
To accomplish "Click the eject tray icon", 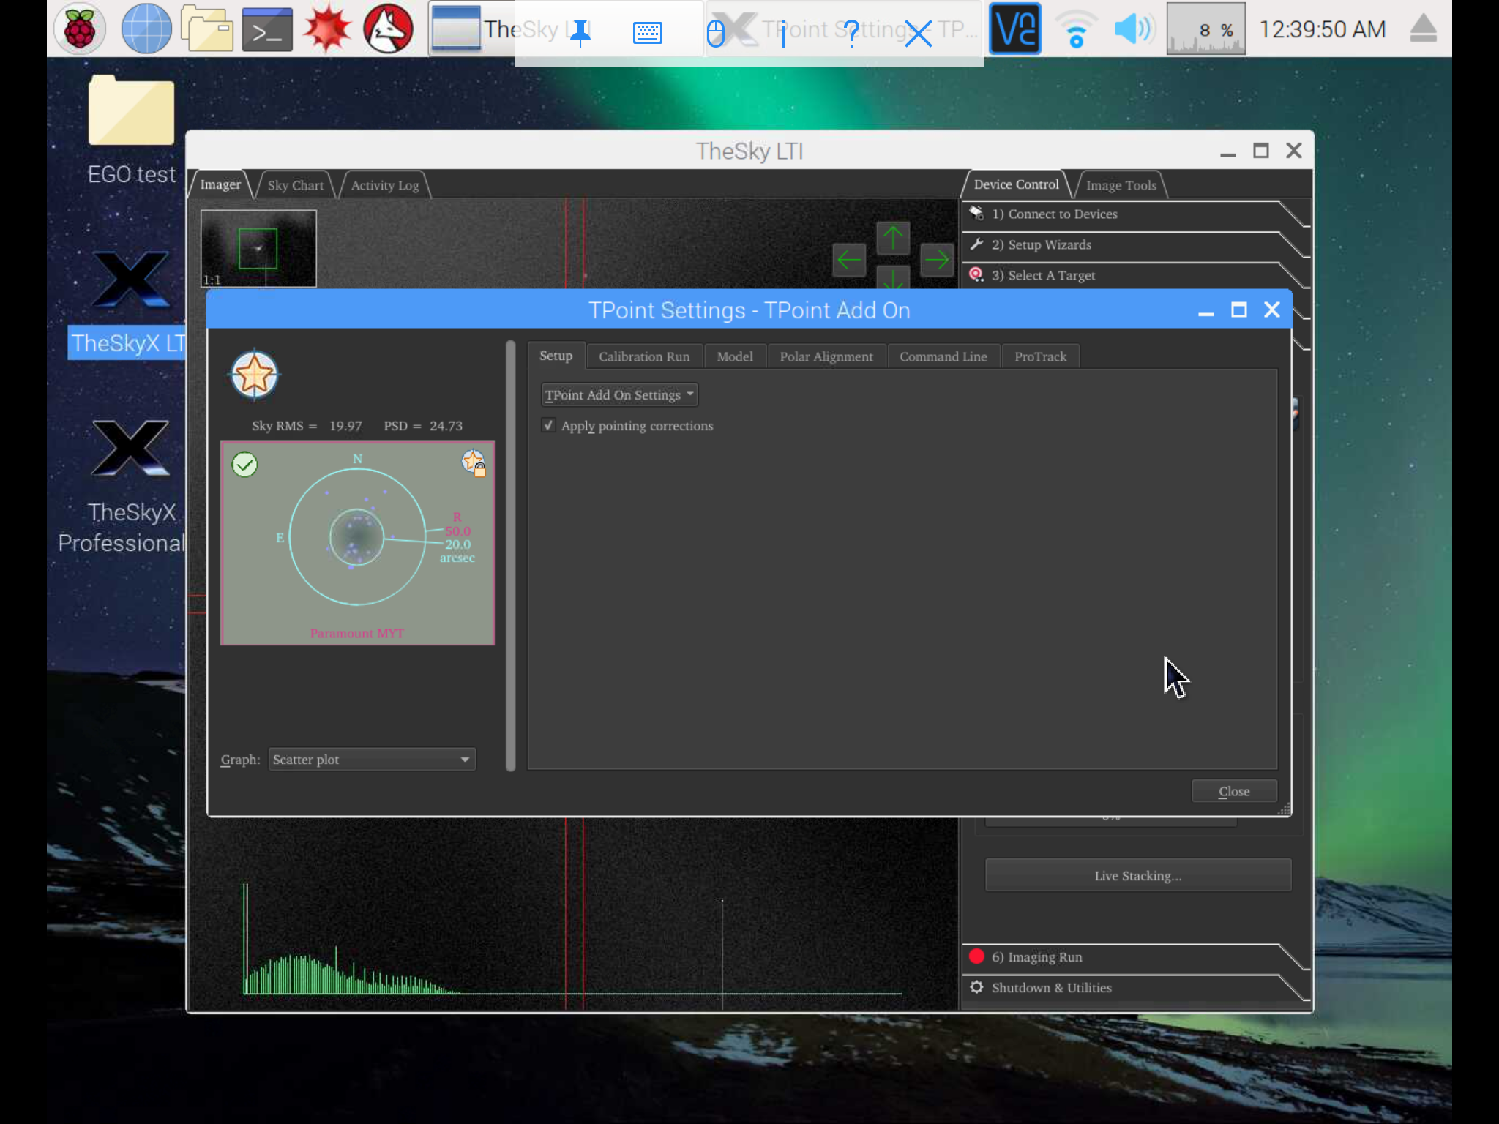I will pos(1423,29).
